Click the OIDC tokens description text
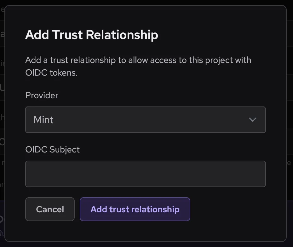The width and height of the screenshot is (293, 247). [138, 66]
